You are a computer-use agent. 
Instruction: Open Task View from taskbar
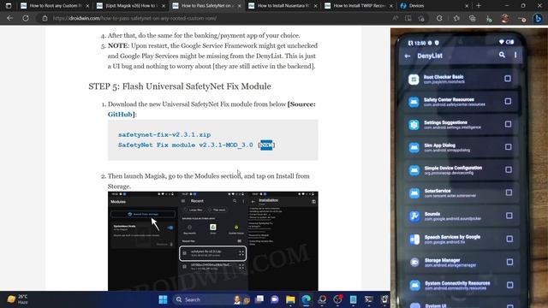click(259, 299)
